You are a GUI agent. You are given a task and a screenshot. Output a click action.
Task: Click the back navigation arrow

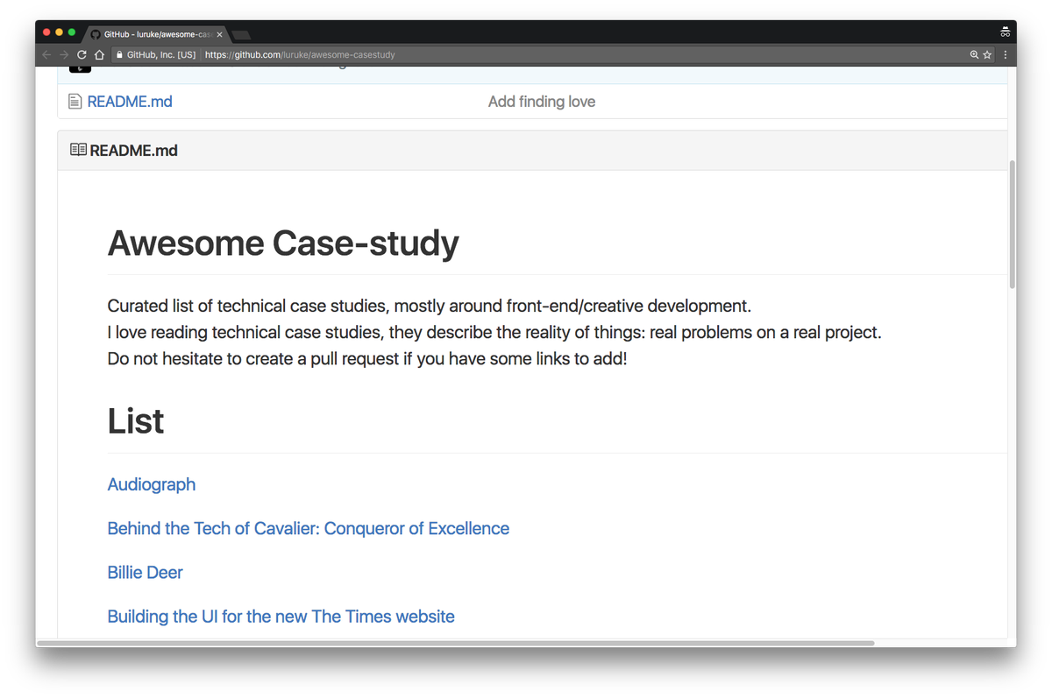click(45, 54)
